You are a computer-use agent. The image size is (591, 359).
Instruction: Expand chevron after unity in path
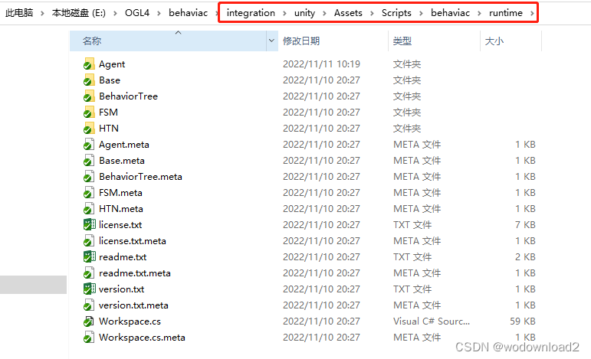(x=324, y=13)
